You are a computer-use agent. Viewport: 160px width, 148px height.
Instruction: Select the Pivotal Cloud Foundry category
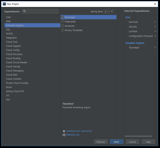click(x=33, y=83)
